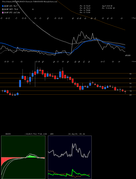The width and height of the screenshot is (136, 179).
Task: Click the blue DOW ST legend swatch
Action: click(x=3, y=6)
